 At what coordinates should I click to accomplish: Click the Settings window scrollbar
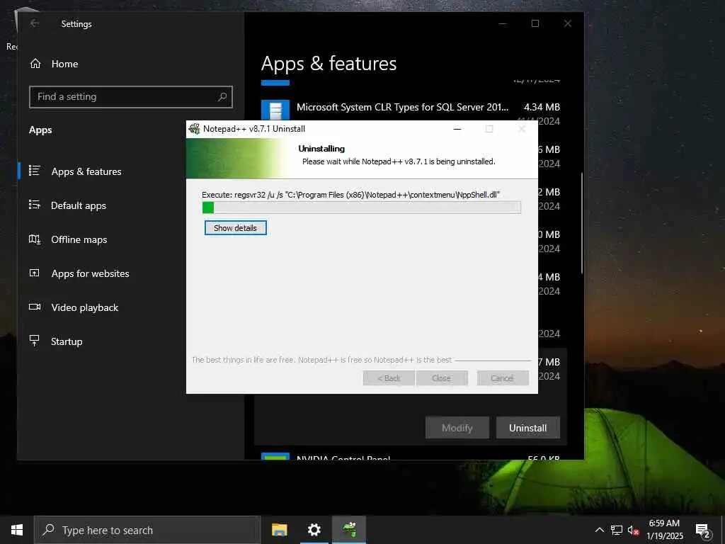pos(582,223)
